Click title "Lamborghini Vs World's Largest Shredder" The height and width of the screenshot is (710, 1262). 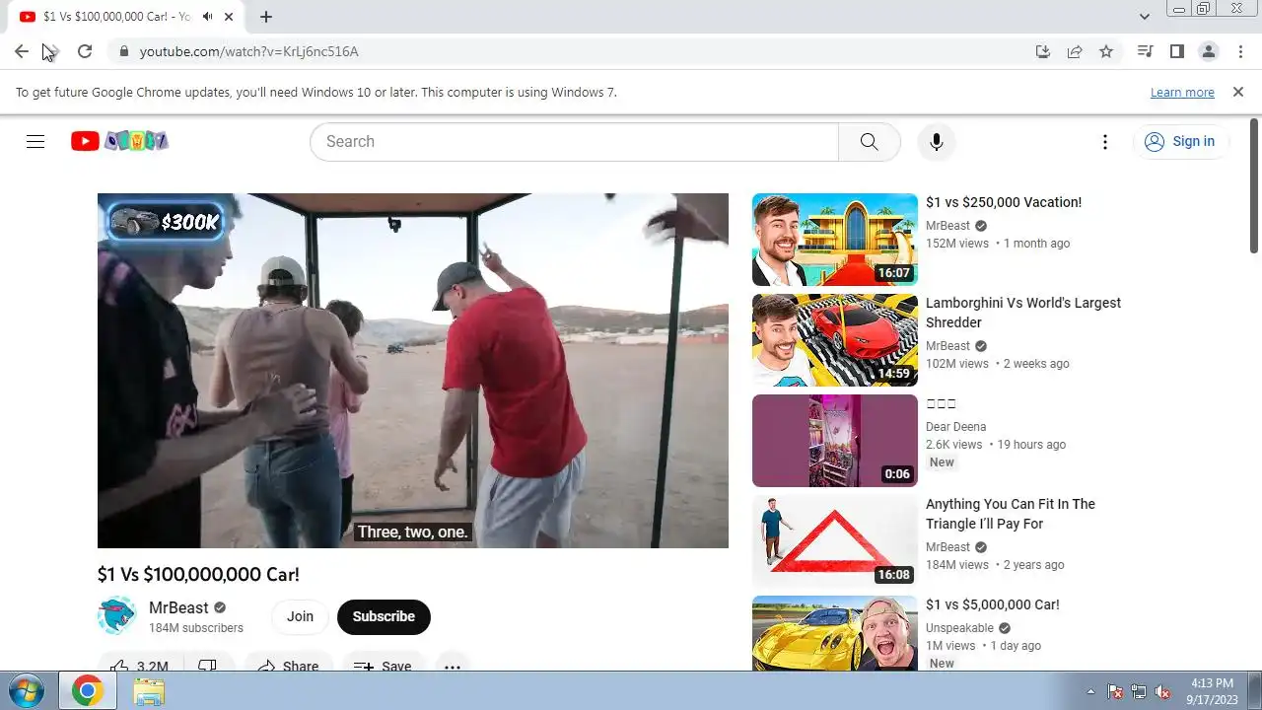tap(1023, 313)
